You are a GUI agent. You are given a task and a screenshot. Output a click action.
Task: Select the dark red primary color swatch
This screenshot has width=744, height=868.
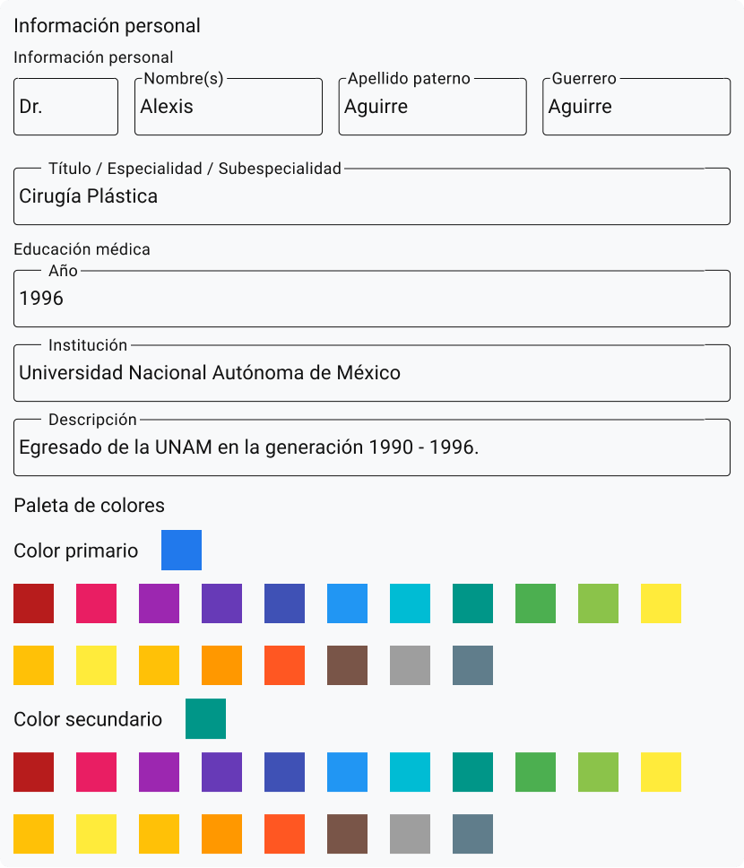point(33,603)
